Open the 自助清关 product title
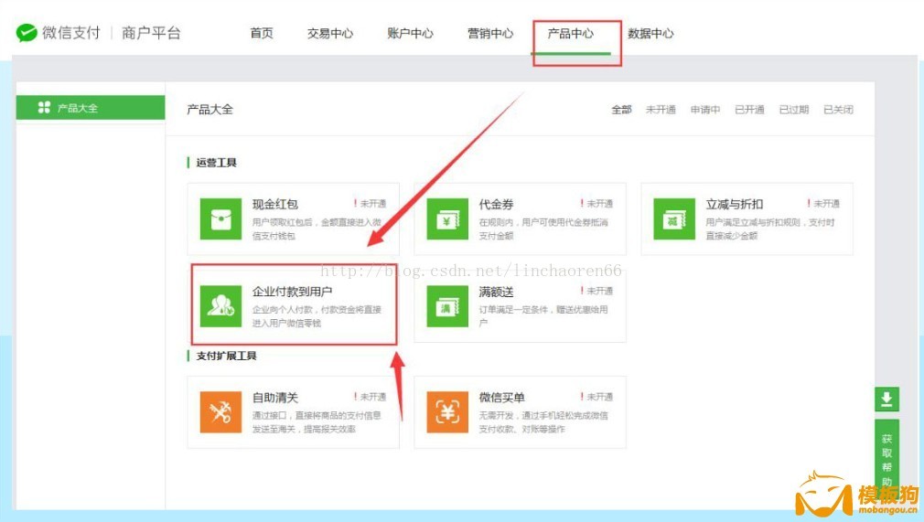 275,397
